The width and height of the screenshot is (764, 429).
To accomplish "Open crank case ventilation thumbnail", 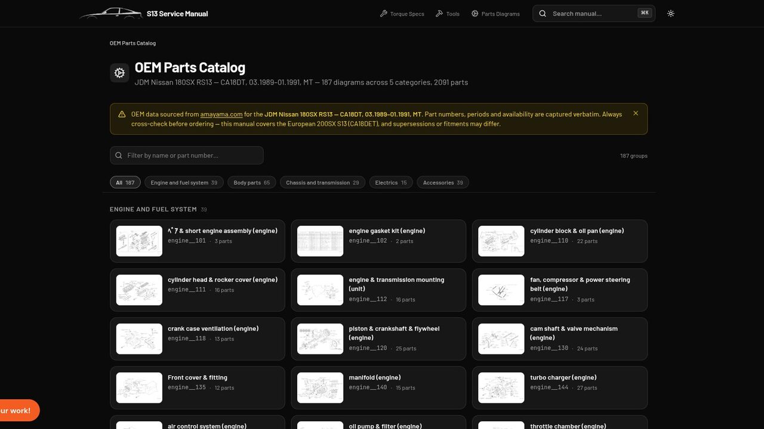I will tap(139, 339).
